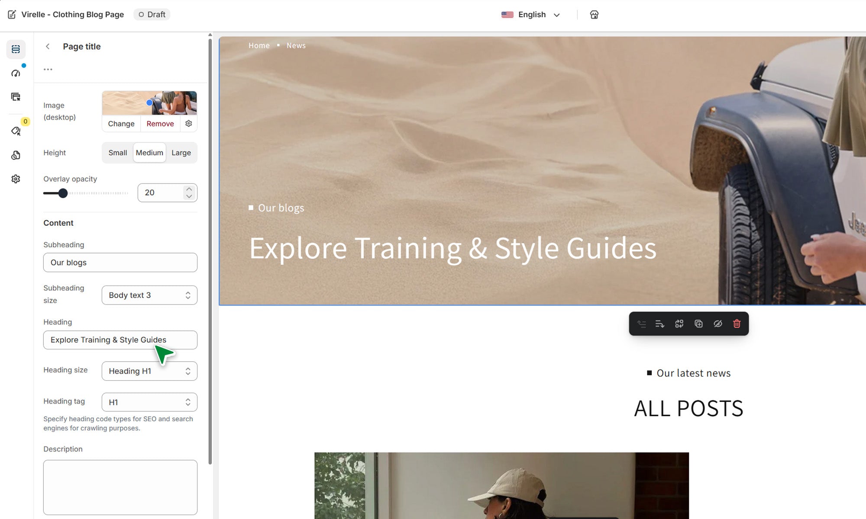Screen dimensions: 866x519
Task: Open the sections panel sidebar icon
Action: pos(16,49)
